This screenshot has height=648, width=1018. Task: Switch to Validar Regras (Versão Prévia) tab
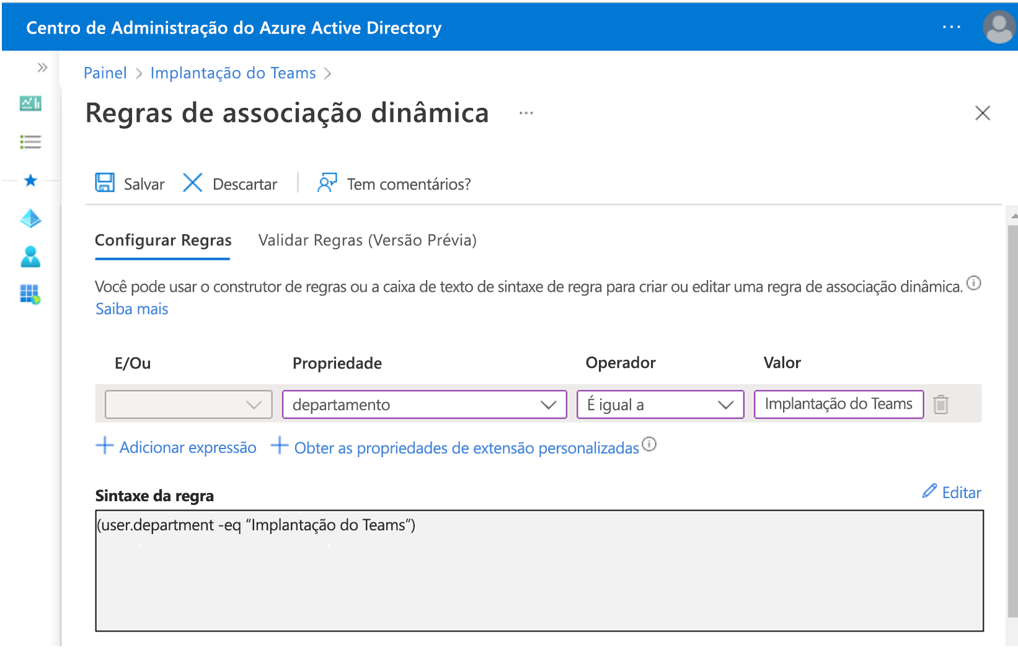[x=368, y=240]
